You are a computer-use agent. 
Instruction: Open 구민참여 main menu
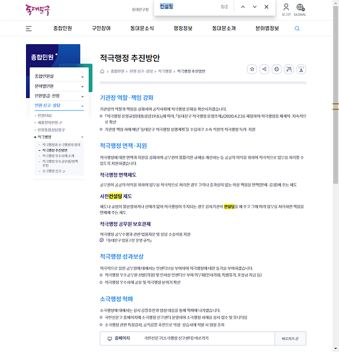click(101, 28)
